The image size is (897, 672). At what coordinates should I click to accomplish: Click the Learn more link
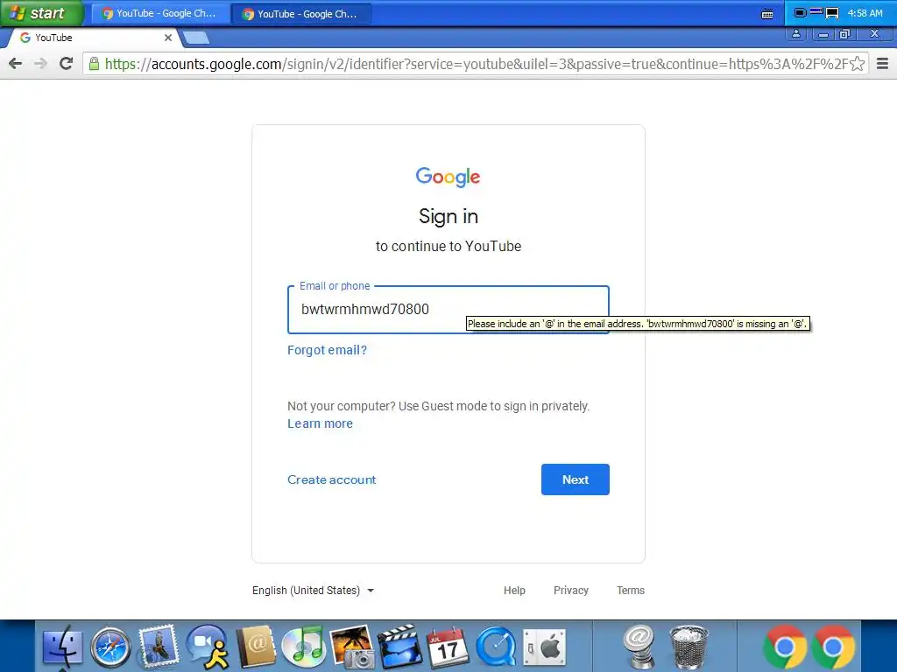(x=320, y=424)
